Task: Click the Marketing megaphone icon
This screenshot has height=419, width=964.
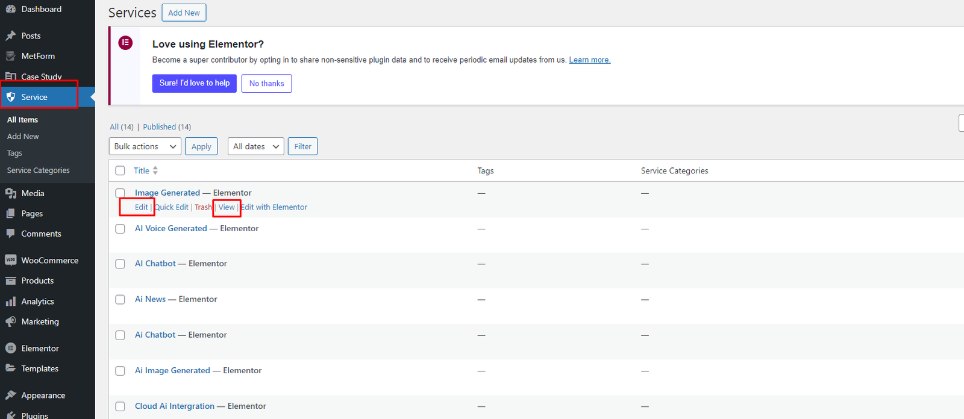Action: tap(10, 321)
